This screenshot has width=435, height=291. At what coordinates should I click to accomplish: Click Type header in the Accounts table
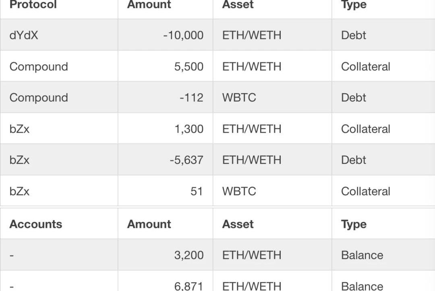coord(354,224)
